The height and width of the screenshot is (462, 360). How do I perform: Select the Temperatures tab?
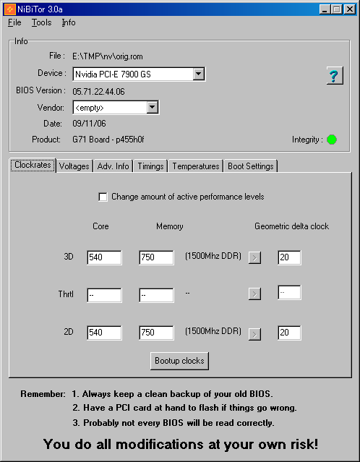click(x=196, y=166)
